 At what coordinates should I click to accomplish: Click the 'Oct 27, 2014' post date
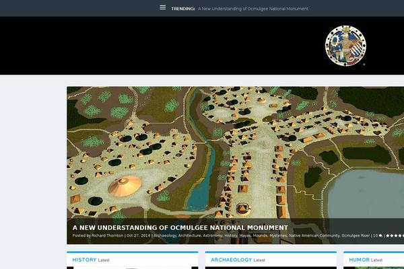point(138,235)
